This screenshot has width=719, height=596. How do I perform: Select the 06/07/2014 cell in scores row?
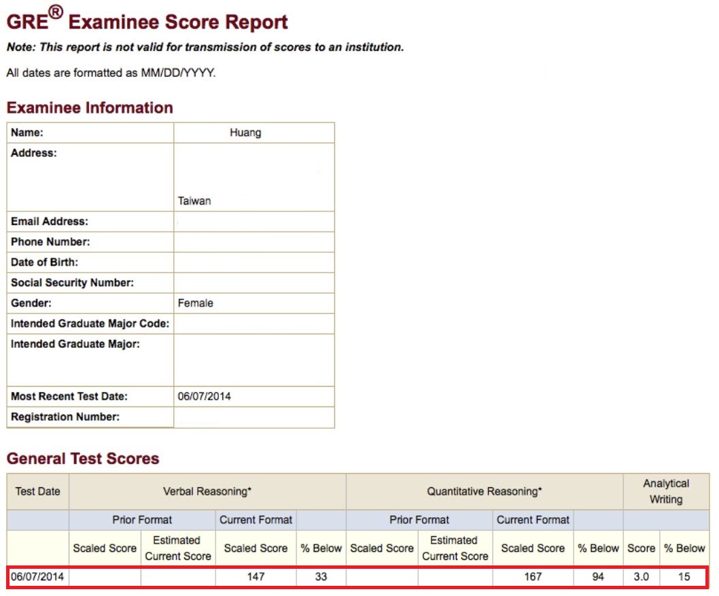tap(37, 577)
